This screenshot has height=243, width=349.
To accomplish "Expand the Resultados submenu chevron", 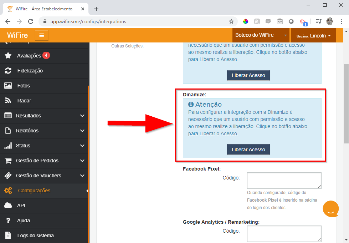I will click(82, 116).
